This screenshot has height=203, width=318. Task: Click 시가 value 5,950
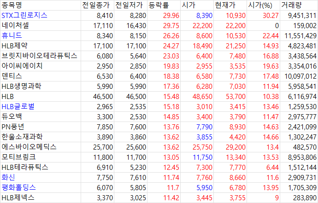point(204,188)
